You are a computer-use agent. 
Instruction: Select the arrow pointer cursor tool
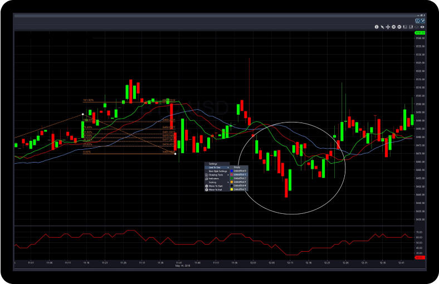click(382, 27)
